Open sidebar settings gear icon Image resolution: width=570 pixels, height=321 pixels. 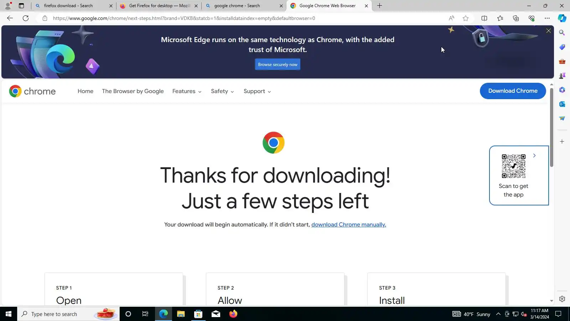(562, 299)
